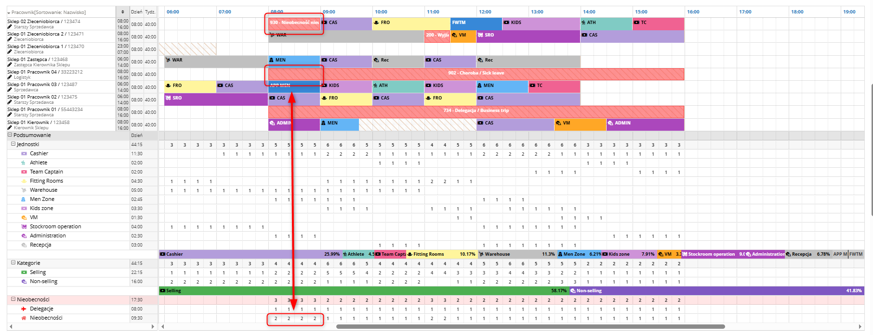Image resolution: width=873 pixels, height=335 pixels.
Task: Click the pencil icon under Sklep 02 Zleceniobiorca
Action: 10,27
